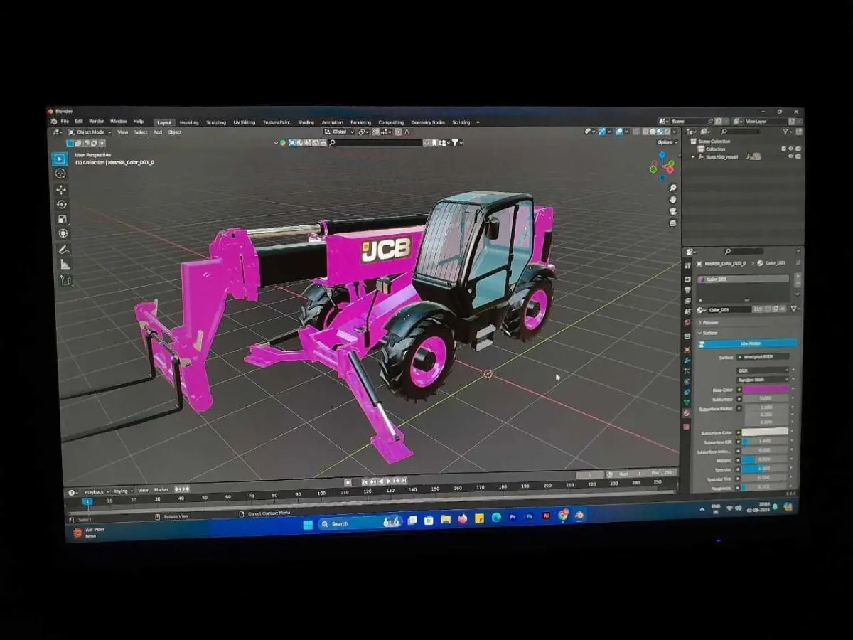Click the pan view hand icon
This screenshot has width=853, height=640.
[672, 200]
